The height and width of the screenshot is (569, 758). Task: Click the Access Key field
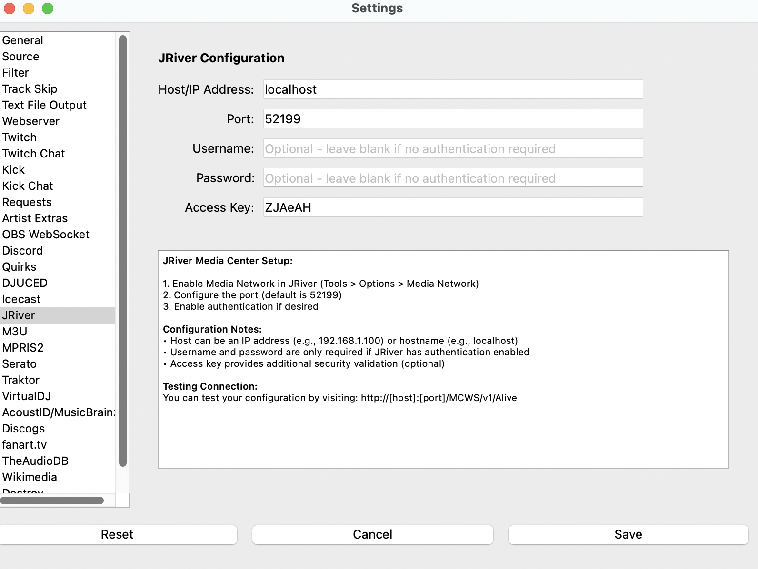click(453, 207)
